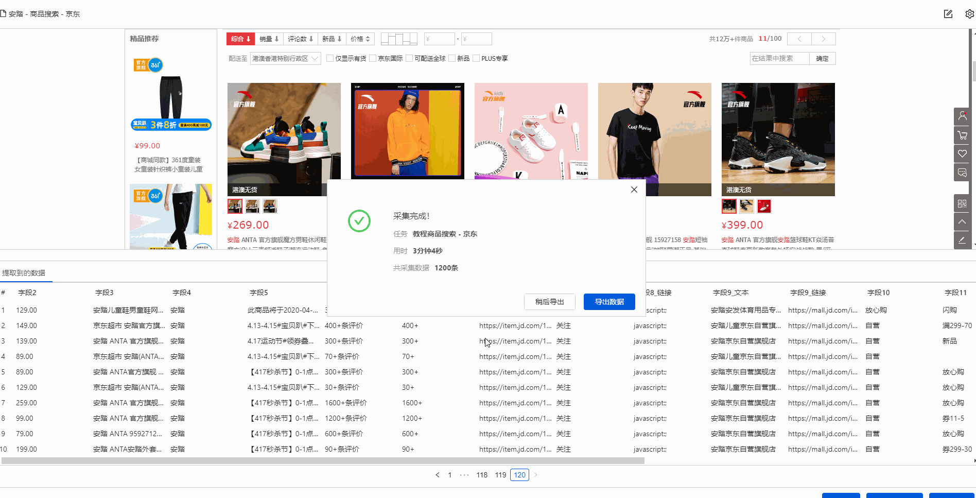The height and width of the screenshot is (498, 976).
Task: Close the collection complete dialog
Action: [x=634, y=190]
